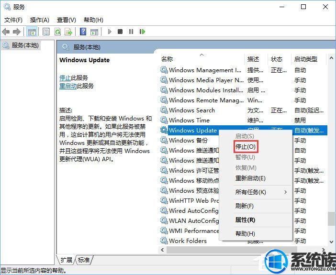Viewport: 336px width, 275px height.
Task: Click gear icon of Windows Media Player row
Action: click(x=164, y=80)
